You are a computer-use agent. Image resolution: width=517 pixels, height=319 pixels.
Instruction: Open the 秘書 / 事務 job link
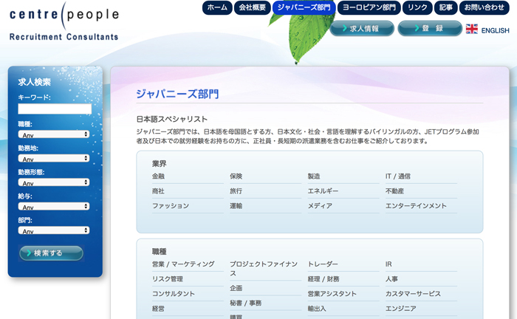(246, 303)
